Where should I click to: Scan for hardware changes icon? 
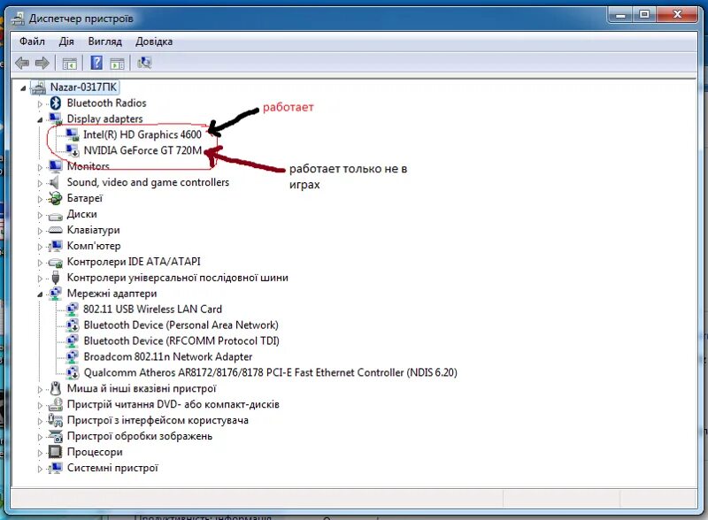point(144,62)
